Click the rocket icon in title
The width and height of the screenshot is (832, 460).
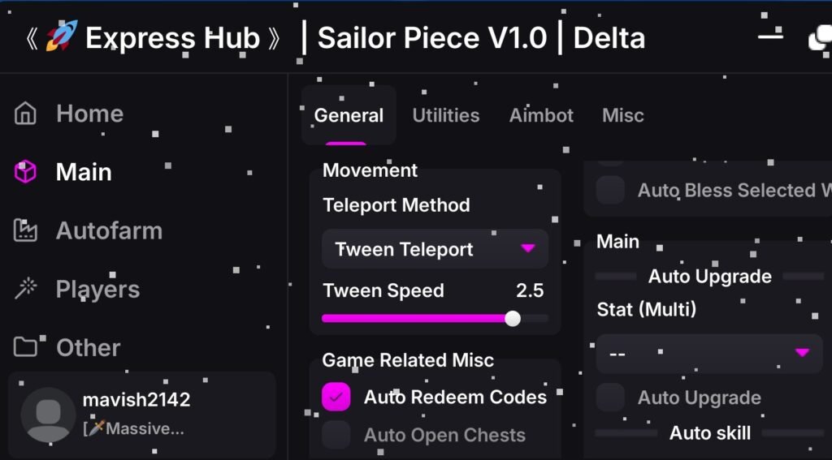(61, 38)
